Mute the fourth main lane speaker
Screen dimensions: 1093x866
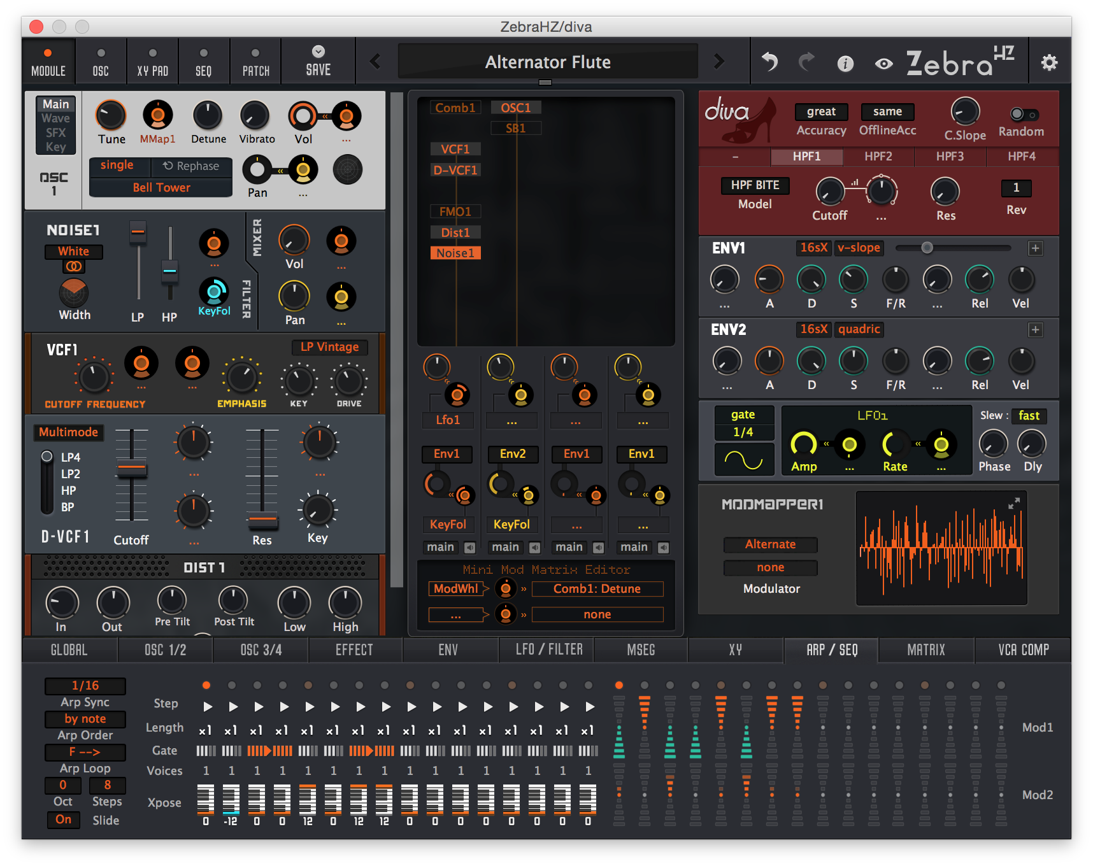[664, 548]
